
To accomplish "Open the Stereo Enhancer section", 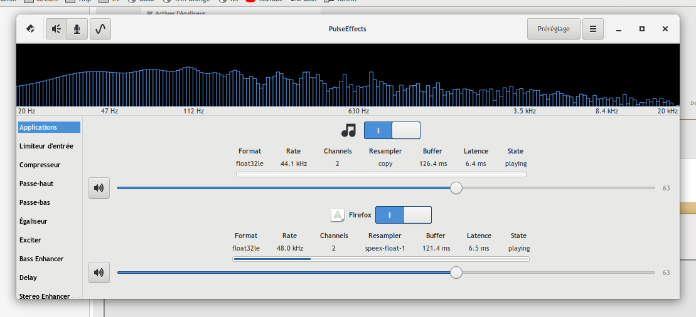I will (x=50, y=296).
